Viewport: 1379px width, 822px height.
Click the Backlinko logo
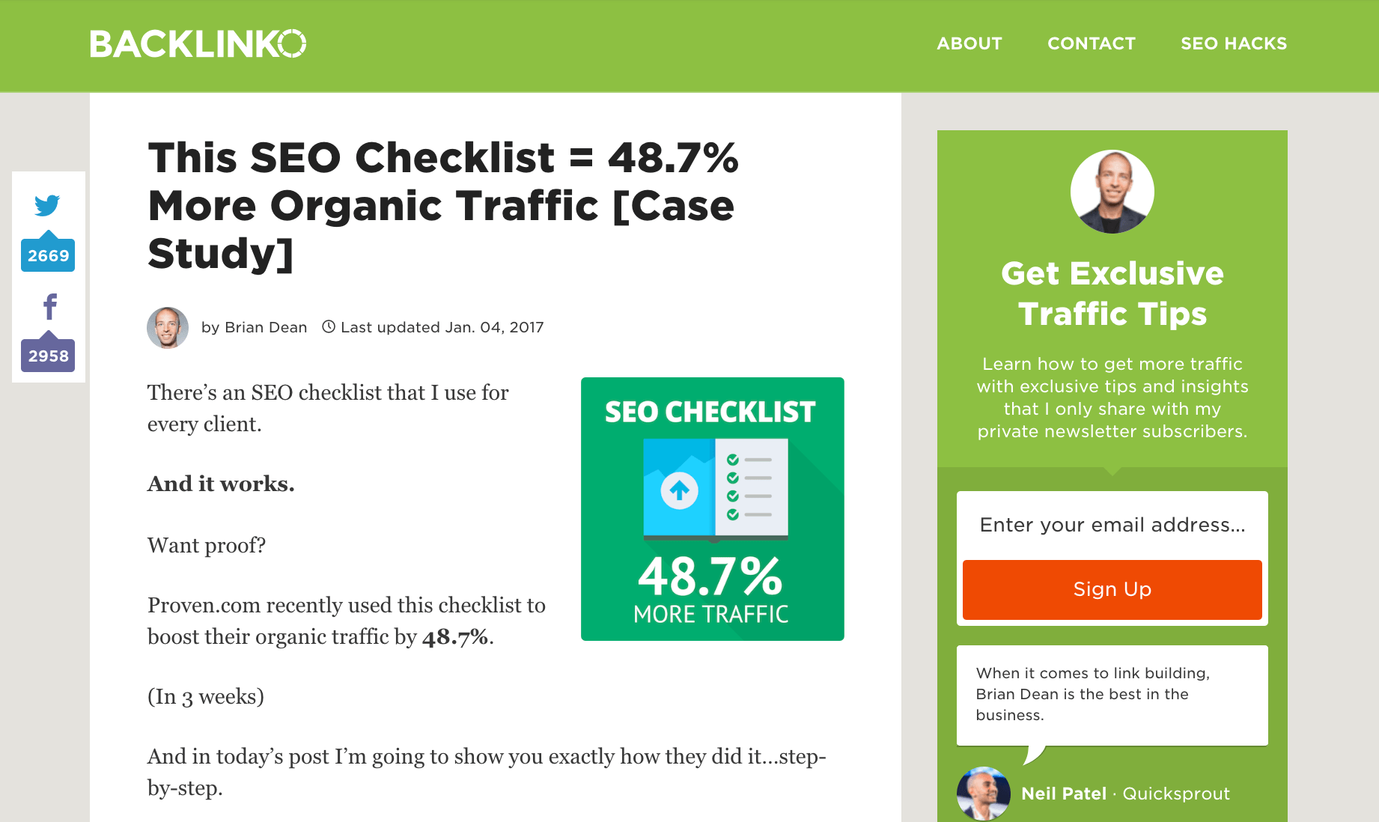198,44
